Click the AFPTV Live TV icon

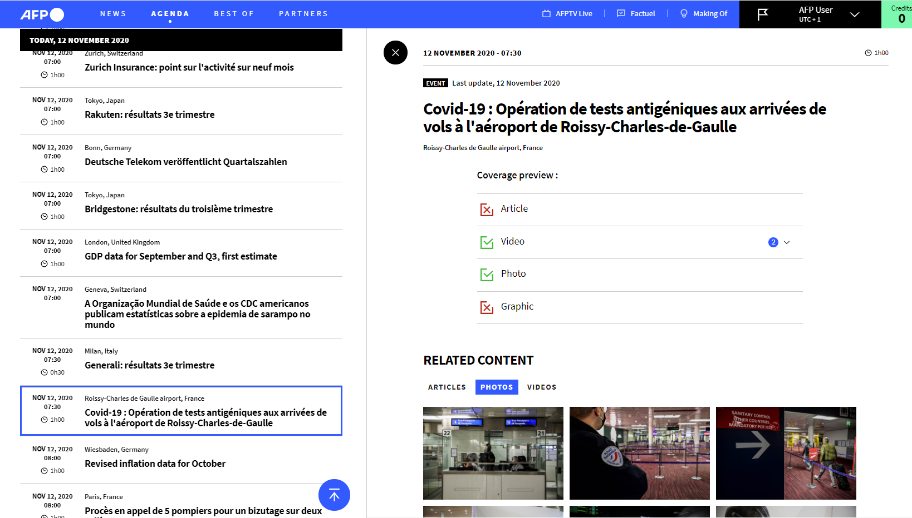(547, 13)
